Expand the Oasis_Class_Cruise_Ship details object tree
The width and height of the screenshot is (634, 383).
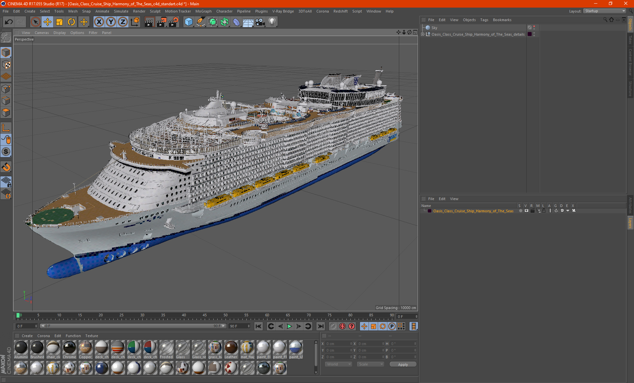tap(423, 34)
